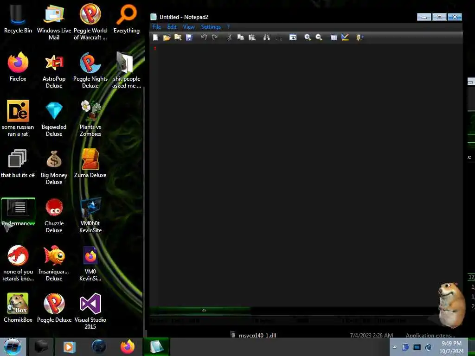
Task: Click the taskbar clock showing 9:49 PM
Action: 451,347
